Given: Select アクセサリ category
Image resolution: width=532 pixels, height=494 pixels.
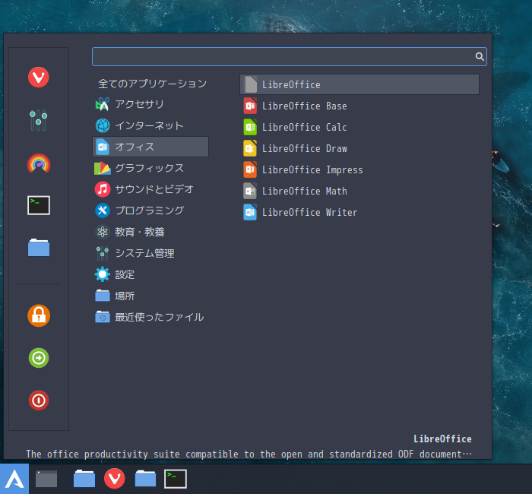Looking at the screenshot, I should click(150, 104).
